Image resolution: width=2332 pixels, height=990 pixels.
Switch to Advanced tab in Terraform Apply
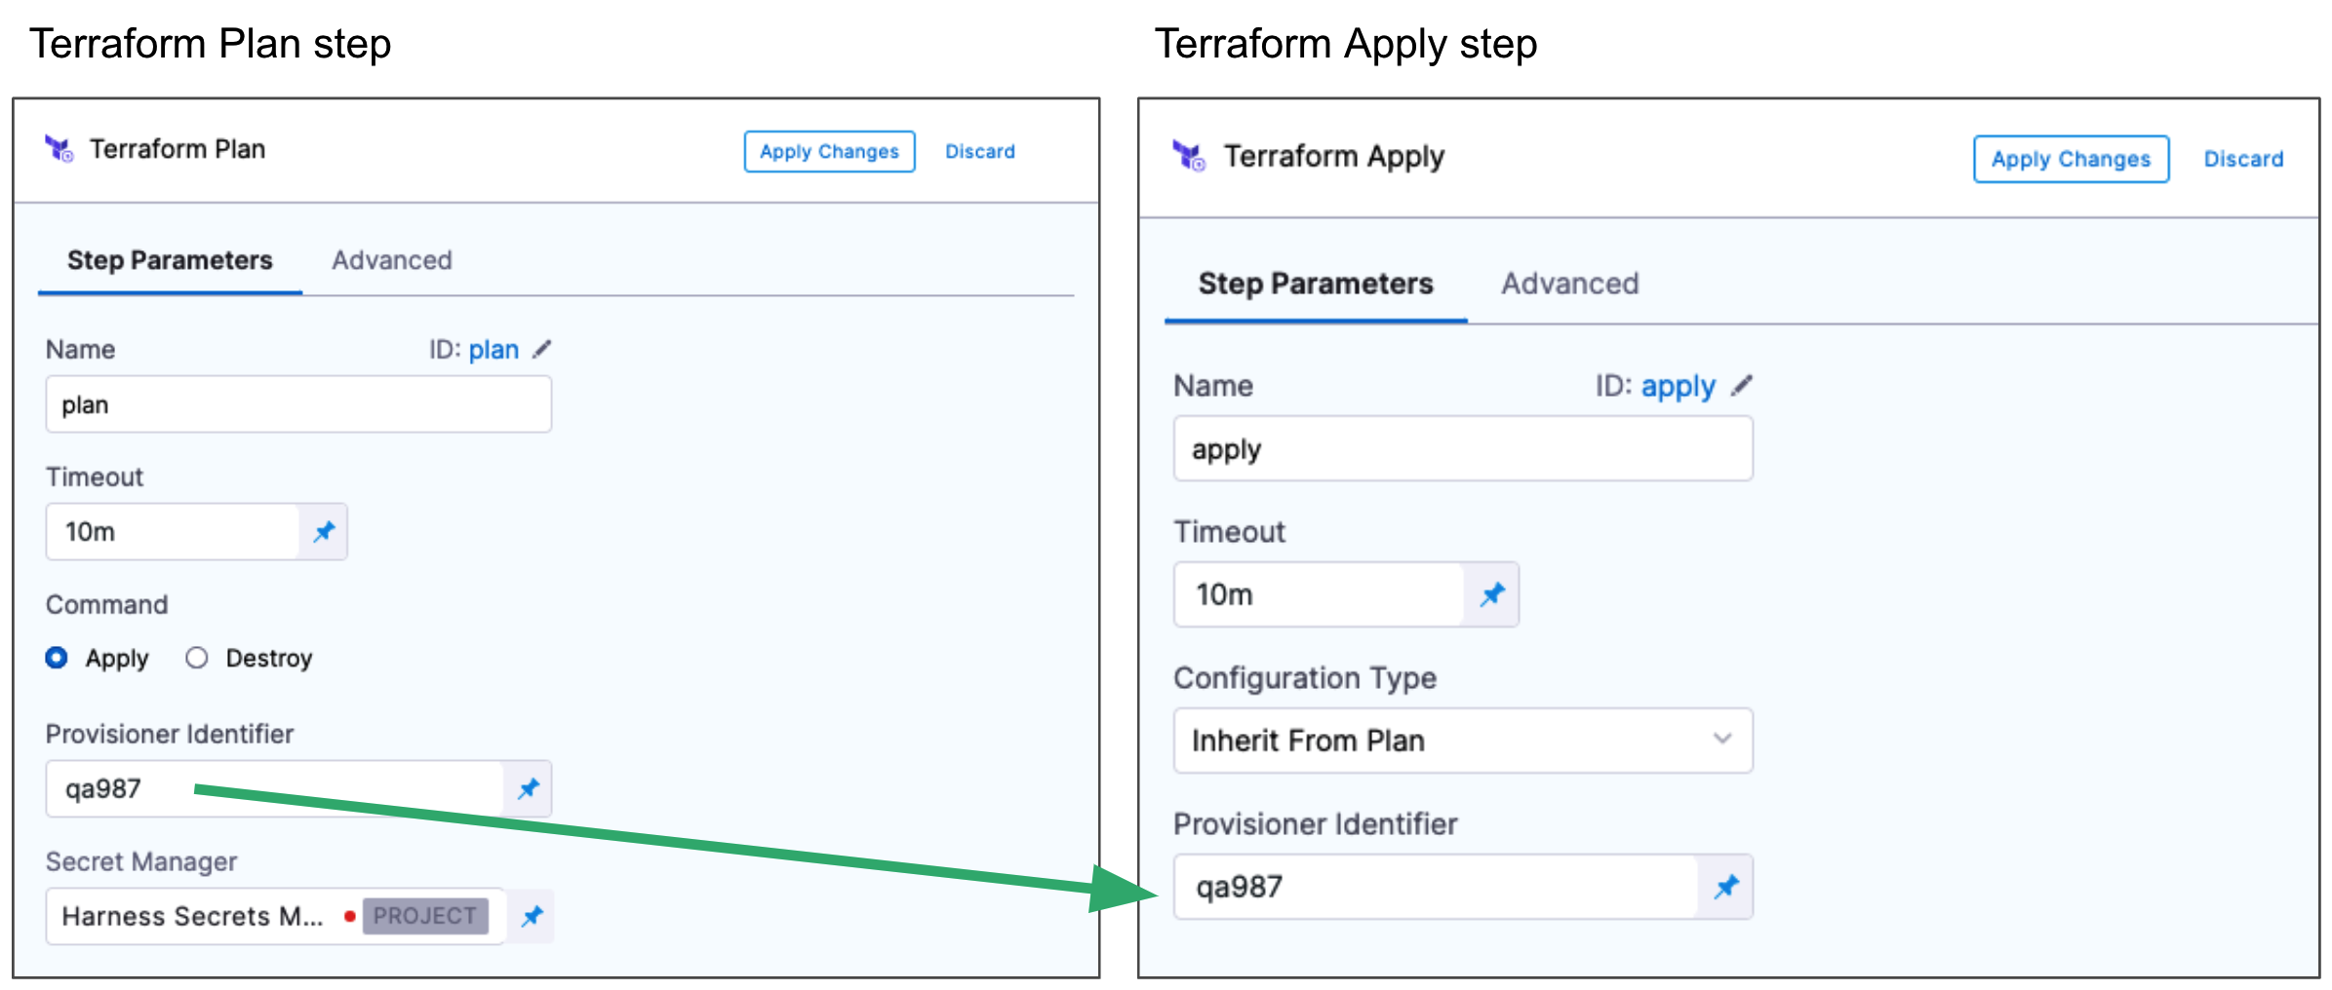click(x=1569, y=284)
